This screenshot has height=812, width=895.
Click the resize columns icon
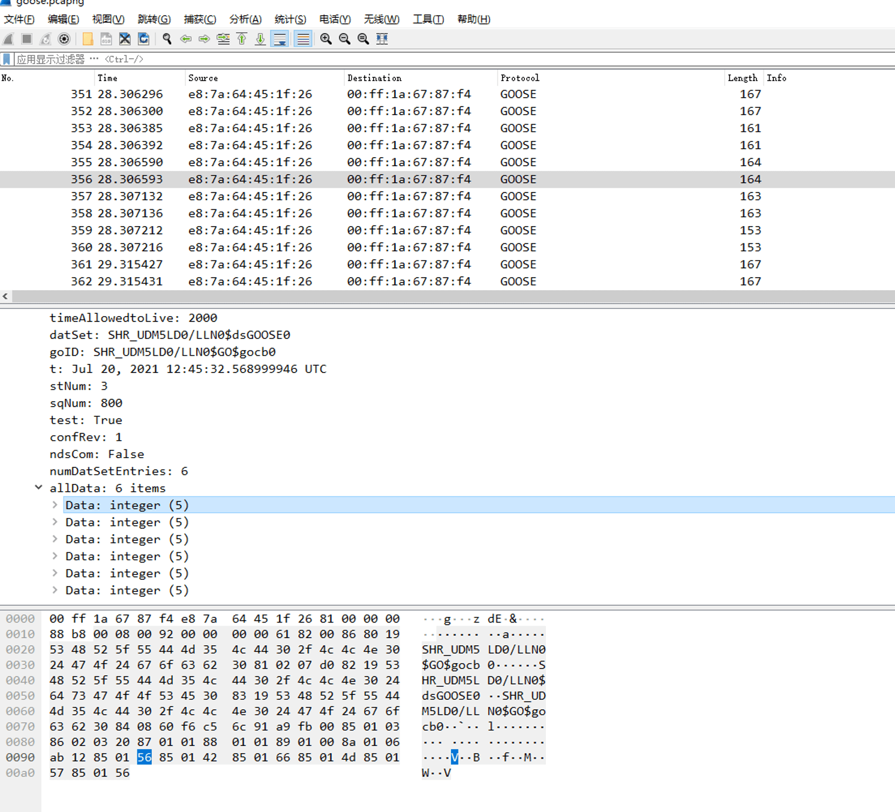(x=382, y=39)
